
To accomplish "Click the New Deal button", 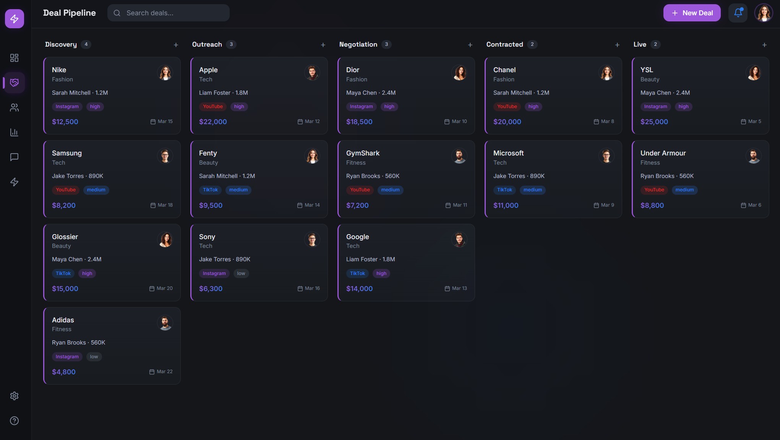I will tap(692, 13).
